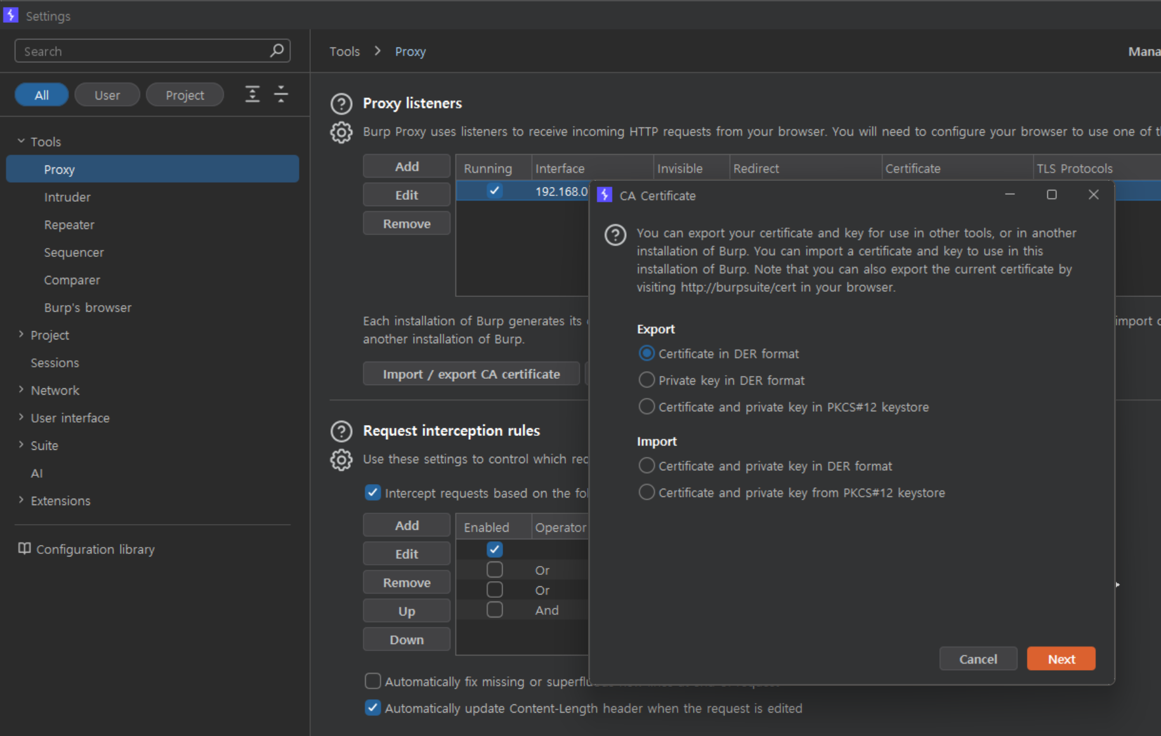This screenshot has width=1161, height=736.
Task: Toggle first enabled interception rule checkbox
Action: (x=494, y=549)
